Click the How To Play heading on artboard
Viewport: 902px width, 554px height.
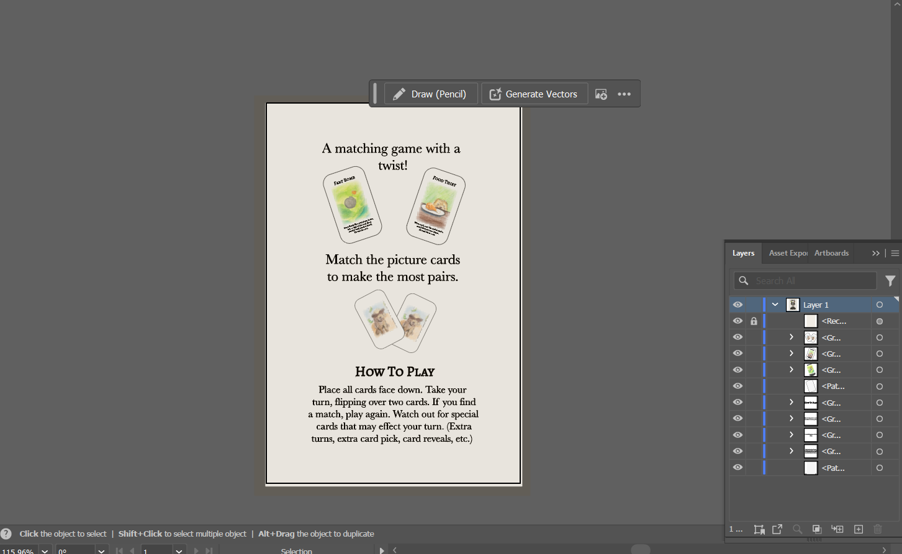[395, 372]
